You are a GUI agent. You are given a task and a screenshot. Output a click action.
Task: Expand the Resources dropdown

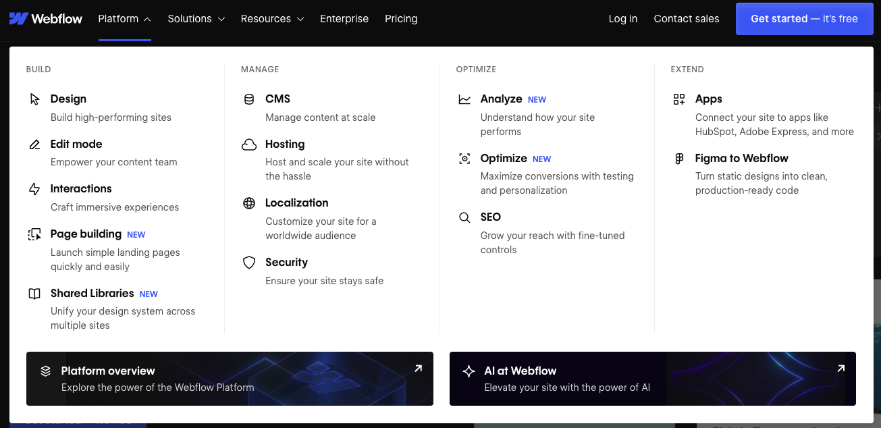coord(273,19)
